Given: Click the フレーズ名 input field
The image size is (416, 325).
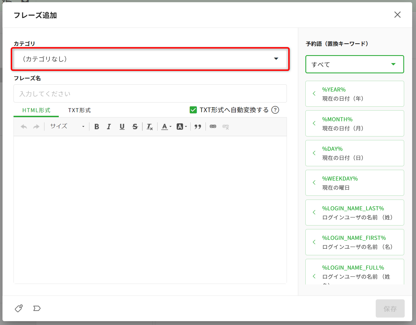Looking at the screenshot, I should (150, 94).
